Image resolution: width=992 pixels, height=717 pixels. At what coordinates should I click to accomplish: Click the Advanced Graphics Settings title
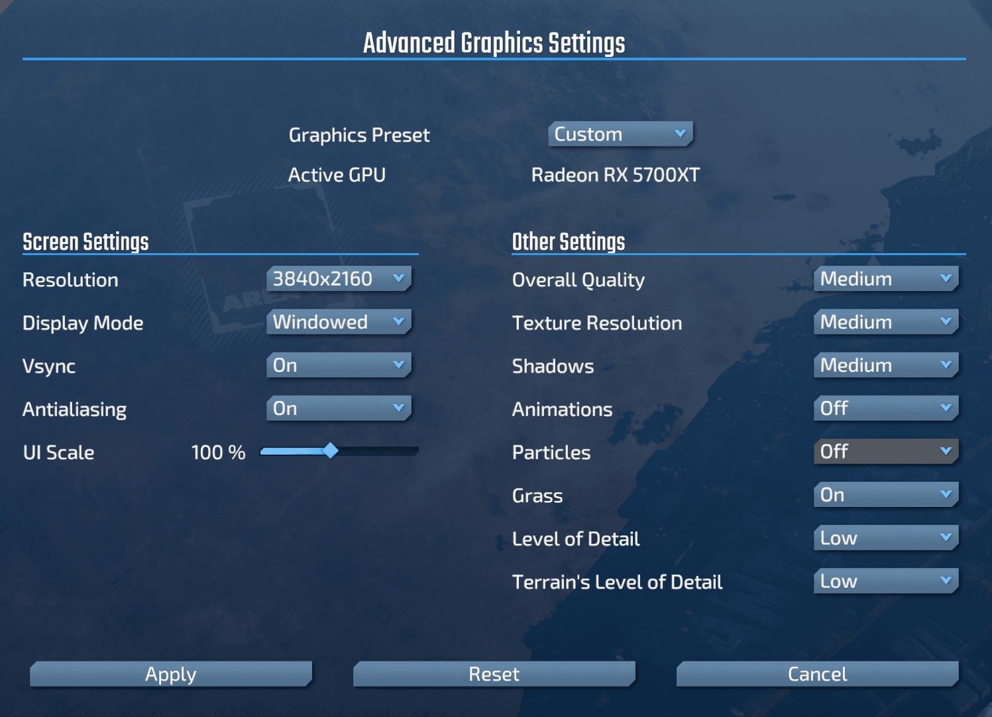494,43
